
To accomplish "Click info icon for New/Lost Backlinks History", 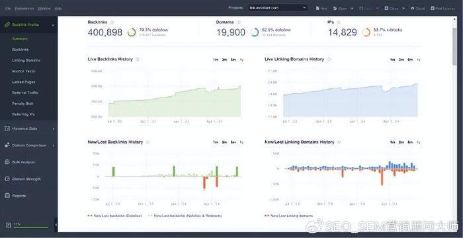I will (x=147, y=142).
